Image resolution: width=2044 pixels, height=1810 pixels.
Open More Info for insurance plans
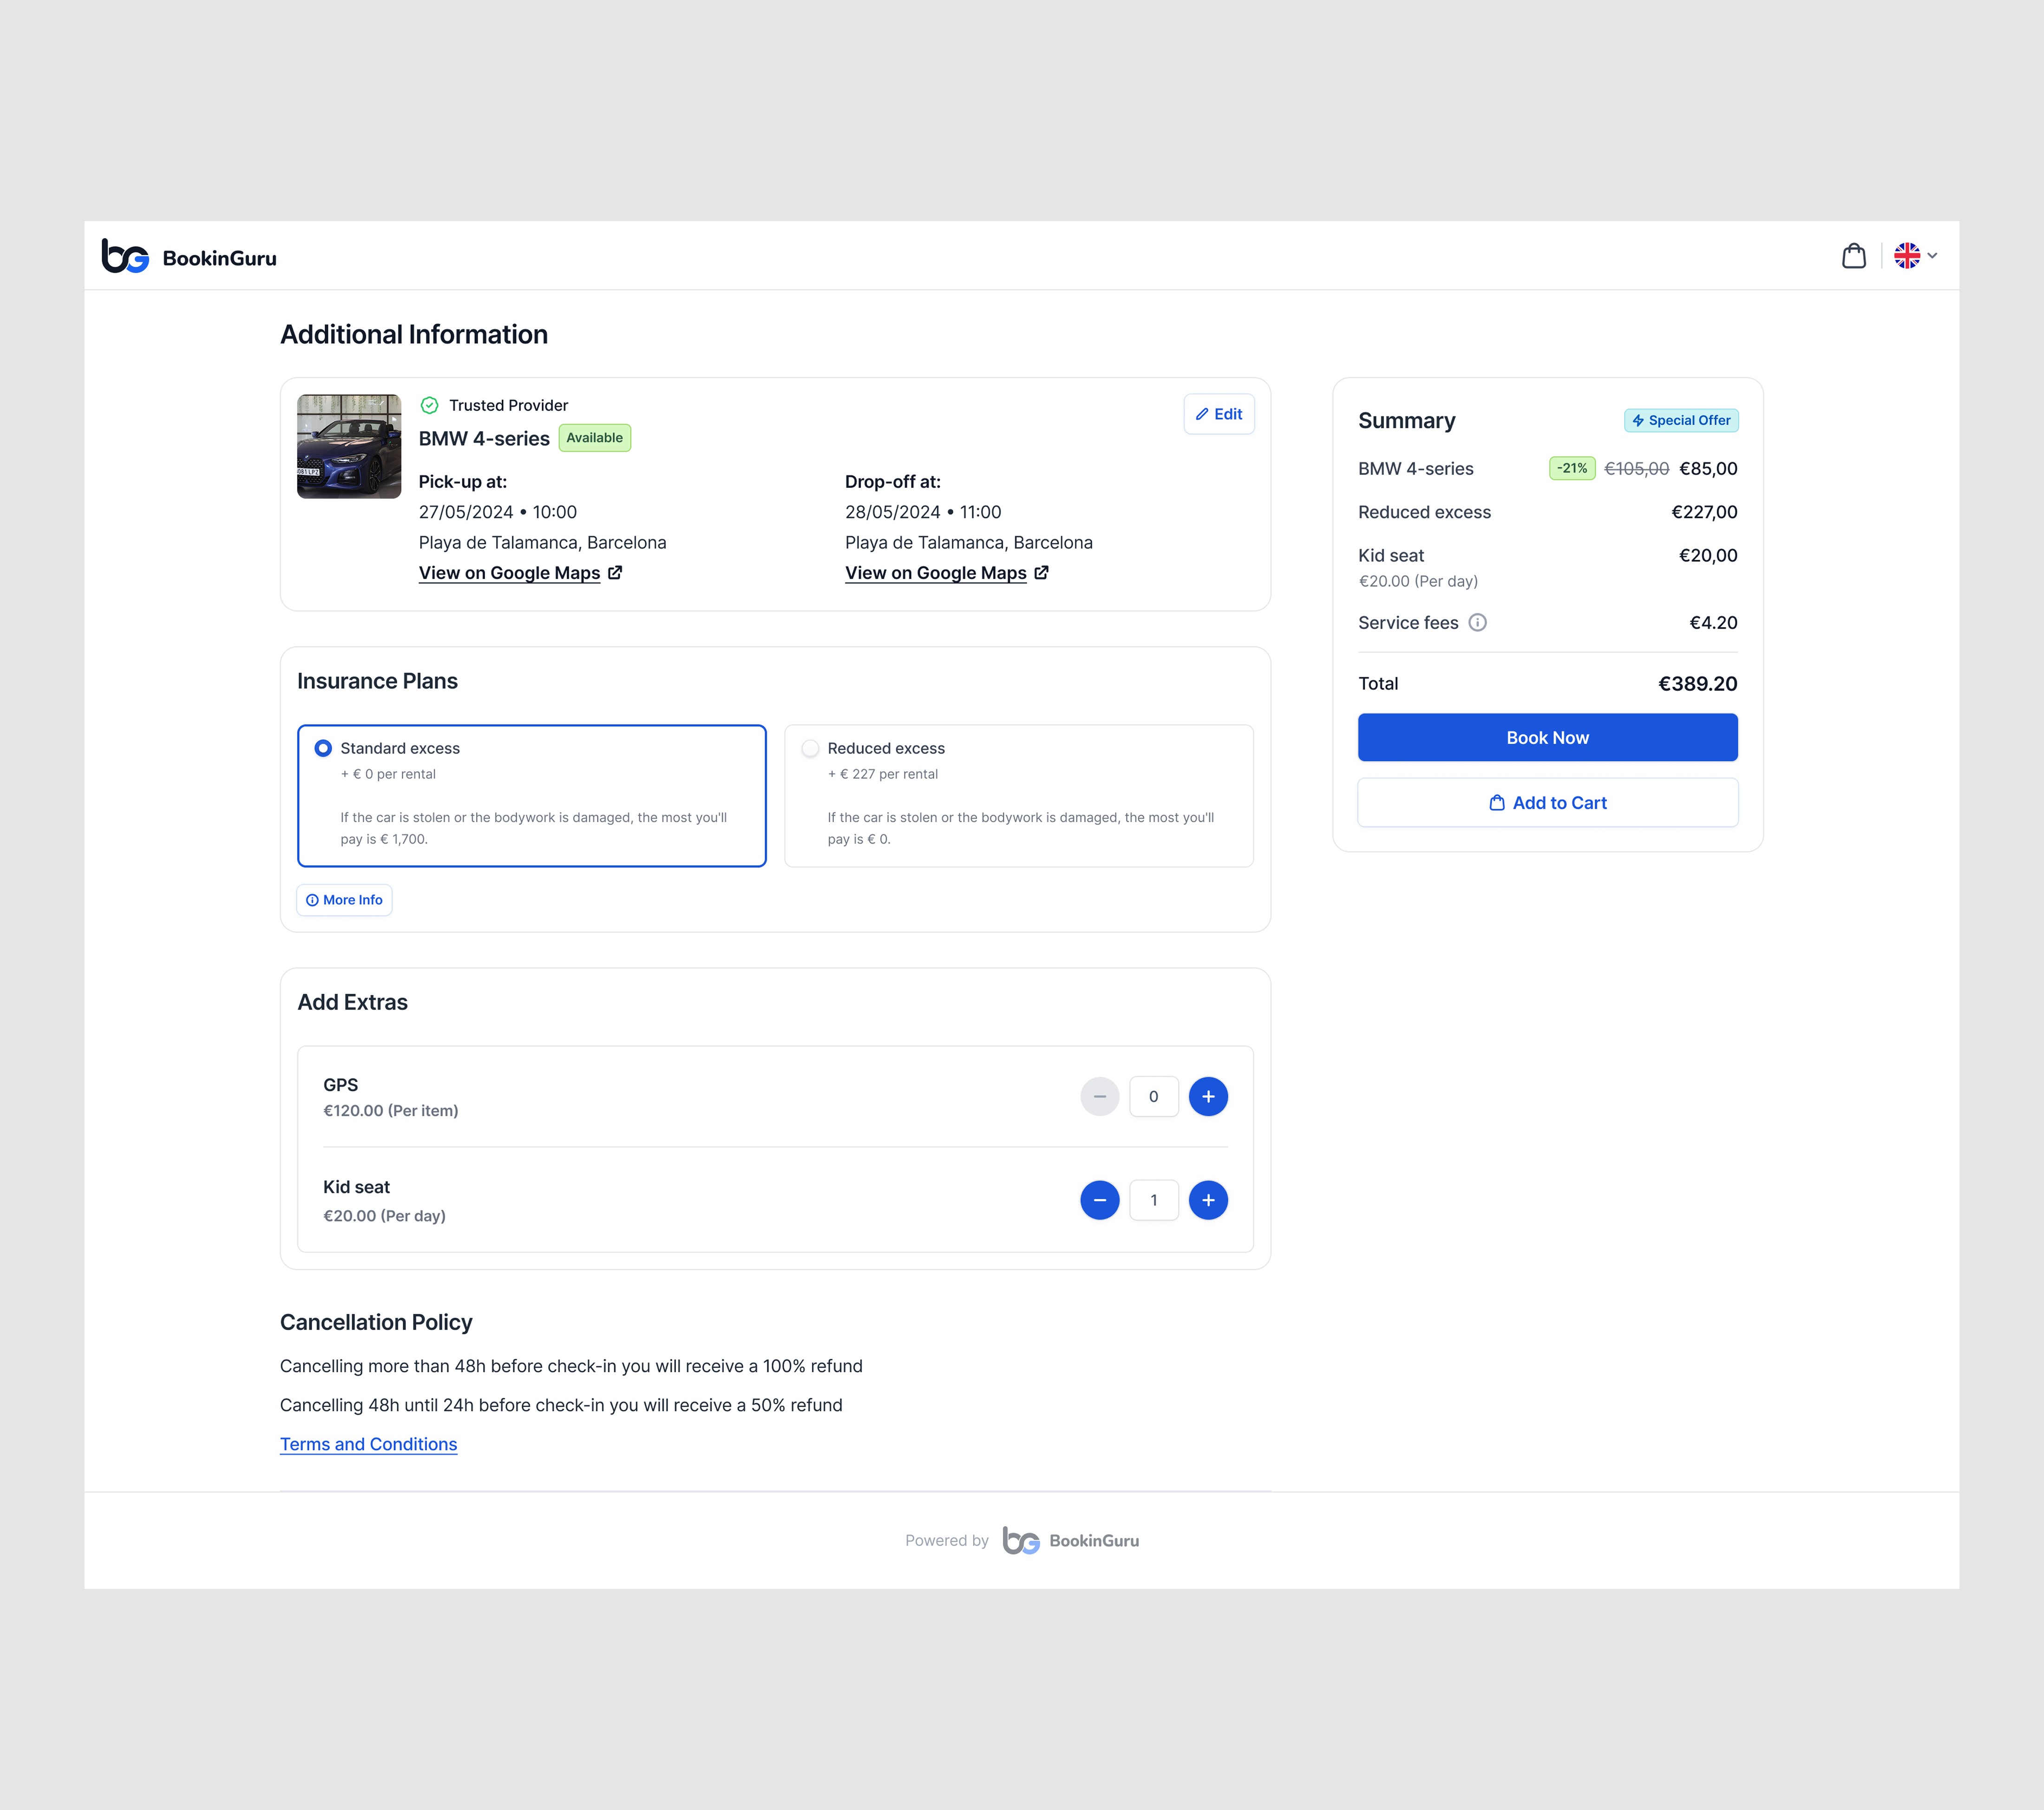344,900
